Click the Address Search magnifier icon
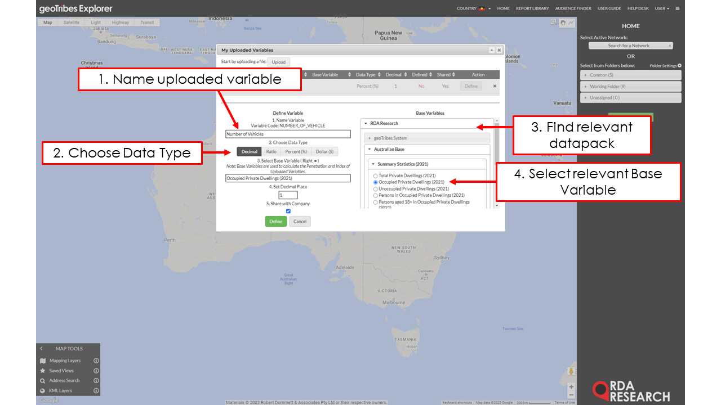721x405 pixels. [x=43, y=381]
